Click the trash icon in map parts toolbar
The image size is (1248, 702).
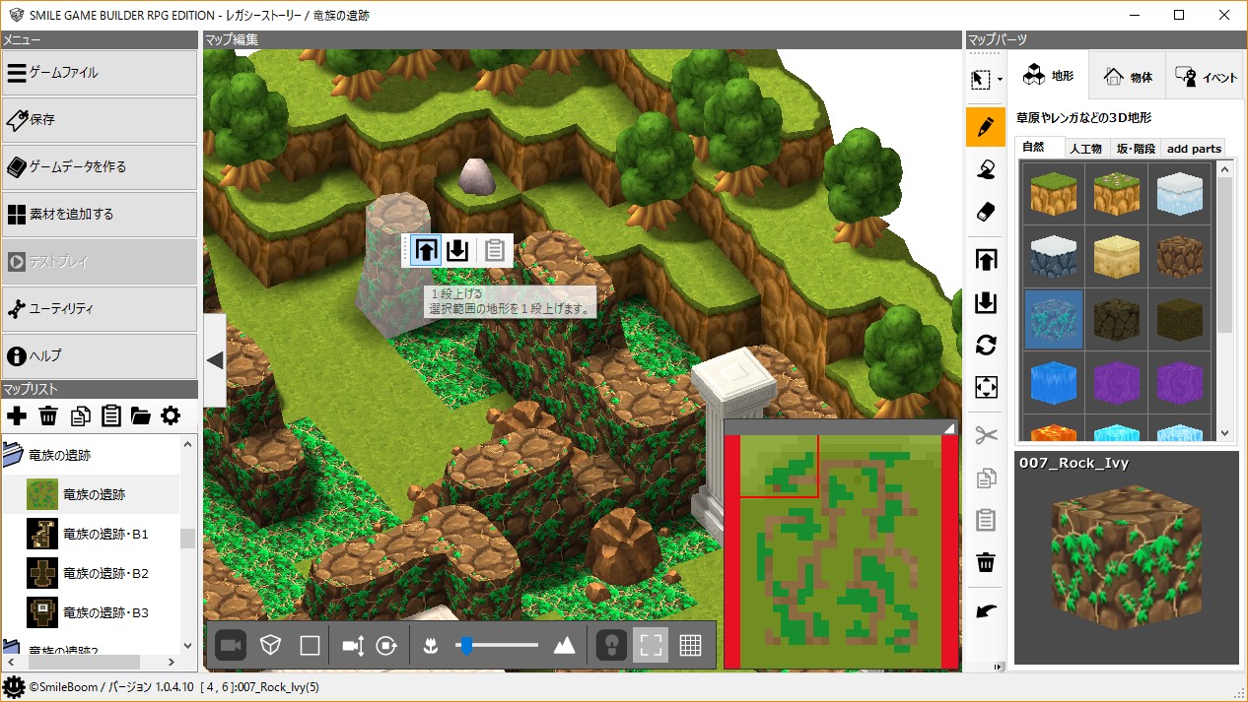click(985, 562)
